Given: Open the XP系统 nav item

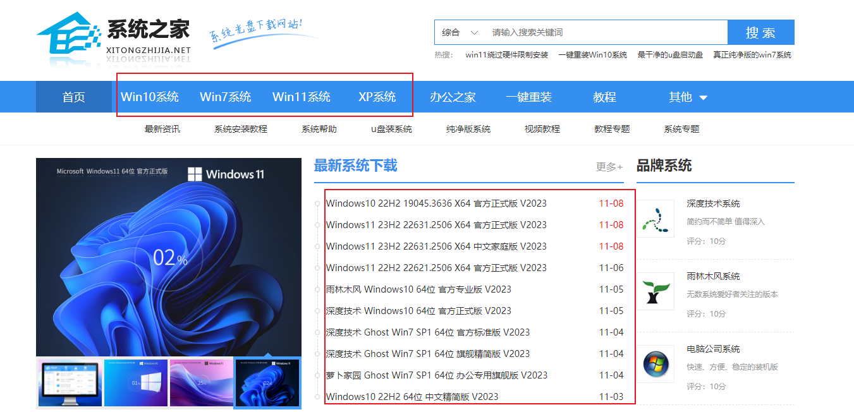Looking at the screenshot, I should point(377,97).
